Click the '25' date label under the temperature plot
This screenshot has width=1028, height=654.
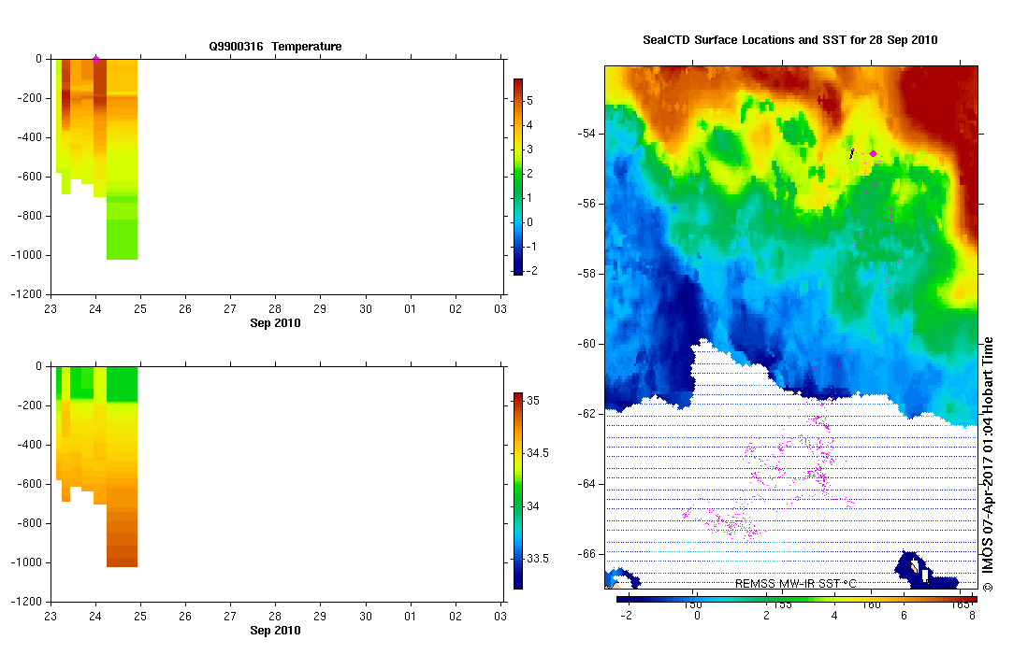click(140, 309)
